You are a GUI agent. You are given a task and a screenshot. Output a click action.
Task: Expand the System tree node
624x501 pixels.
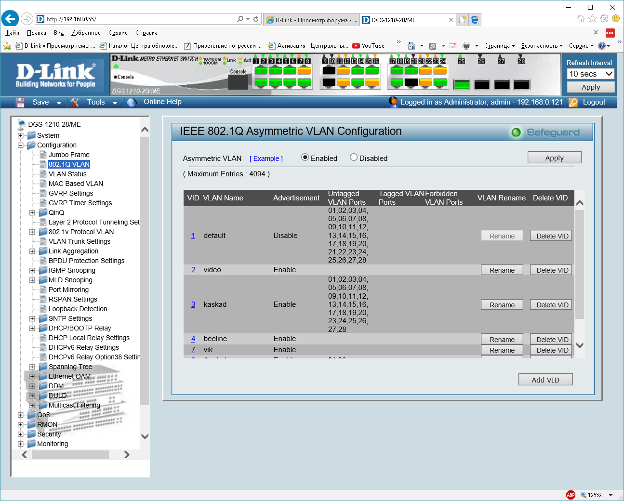(21, 135)
